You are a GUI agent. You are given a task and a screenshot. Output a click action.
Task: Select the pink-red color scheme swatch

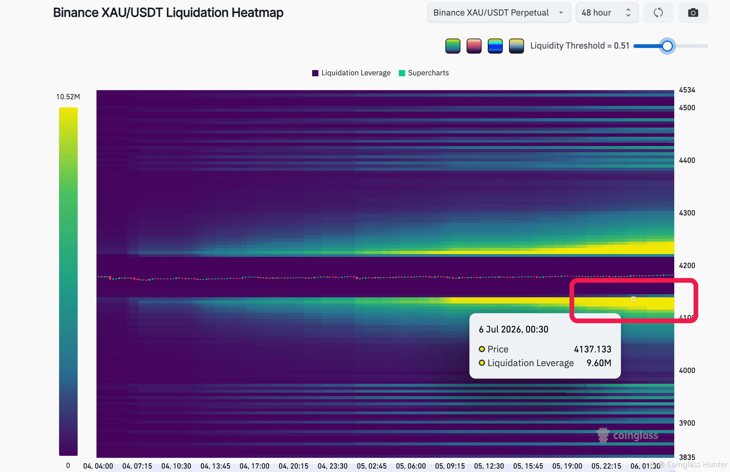pyautogui.click(x=474, y=46)
